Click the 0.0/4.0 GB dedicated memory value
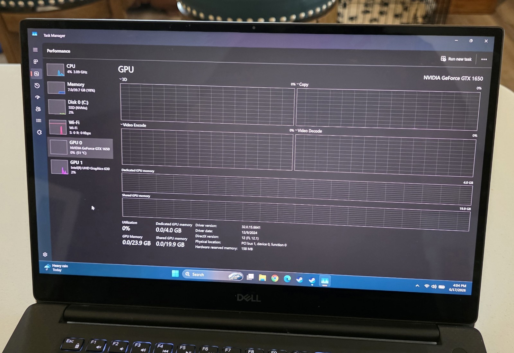 169,230
